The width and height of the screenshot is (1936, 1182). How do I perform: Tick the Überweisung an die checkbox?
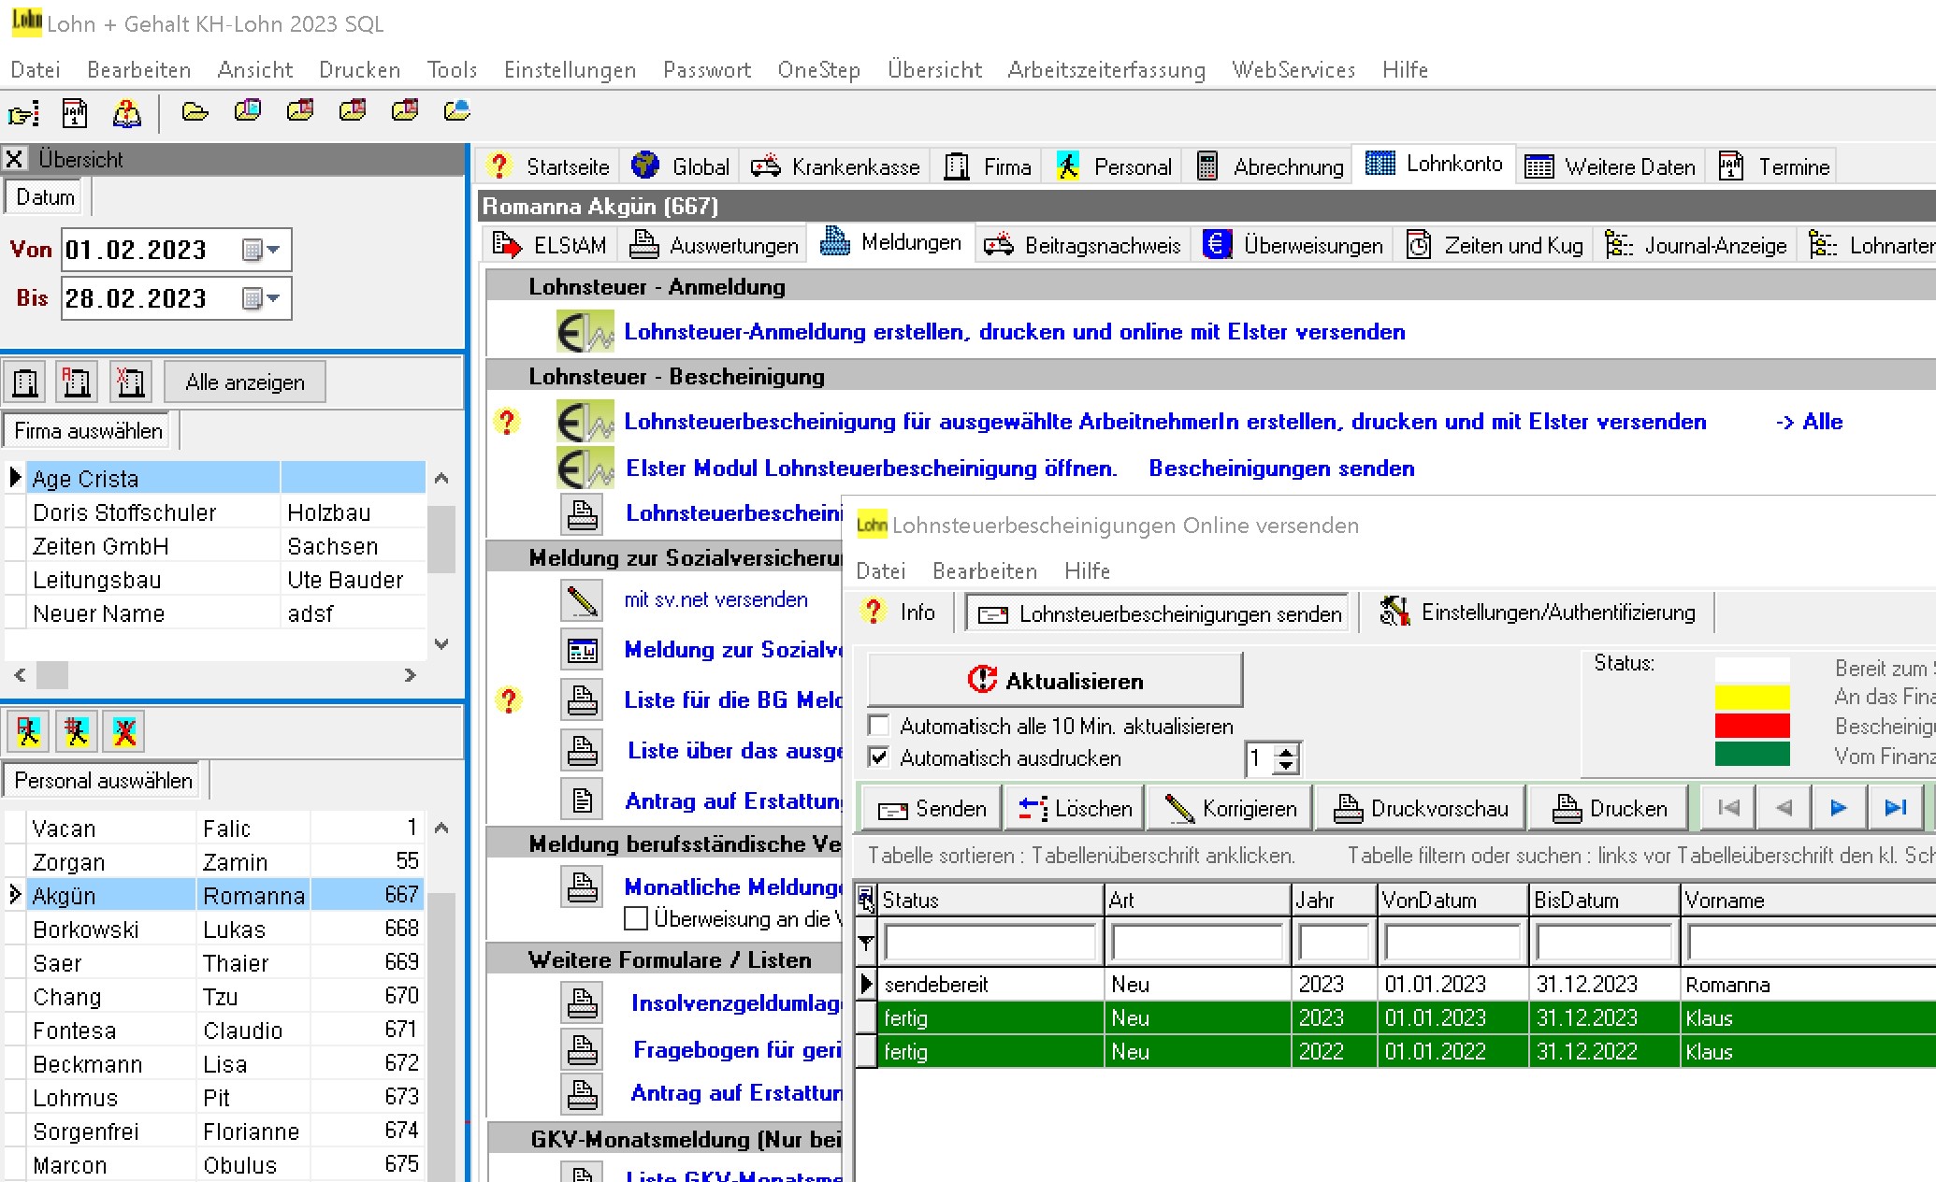point(636,918)
